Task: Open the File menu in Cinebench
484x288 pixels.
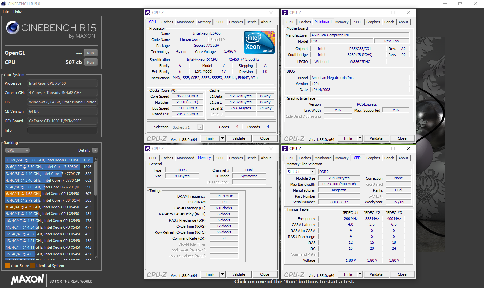Action: click(6, 11)
